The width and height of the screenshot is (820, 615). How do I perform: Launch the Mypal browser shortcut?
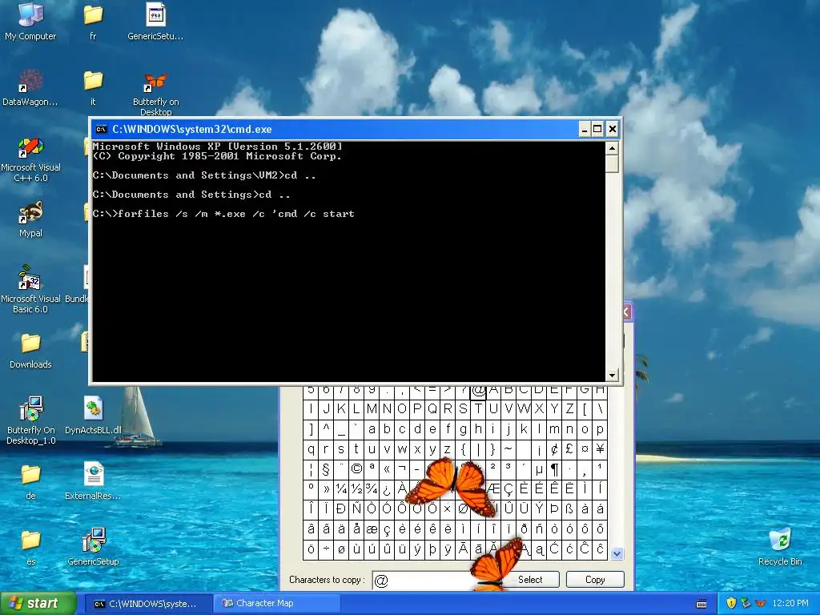(30, 219)
